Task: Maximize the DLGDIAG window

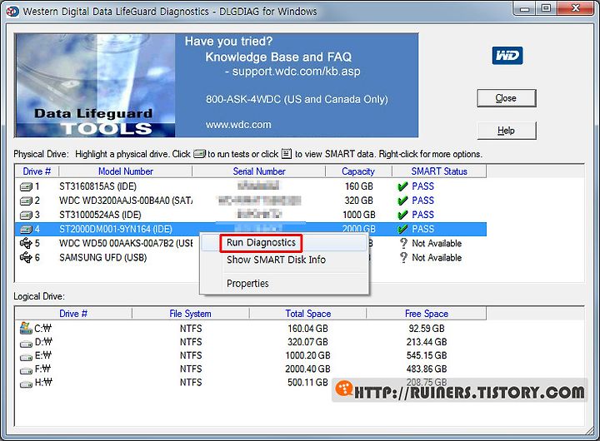Action: tap(546, 8)
